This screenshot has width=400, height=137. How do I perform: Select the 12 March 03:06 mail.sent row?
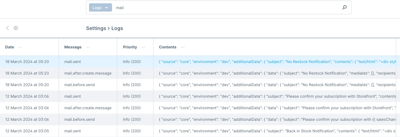(72, 96)
